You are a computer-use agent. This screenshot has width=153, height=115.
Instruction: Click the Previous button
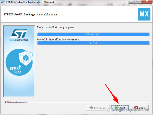click(x=97, y=108)
